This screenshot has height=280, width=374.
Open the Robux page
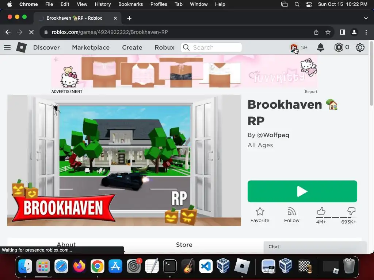point(165,47)
